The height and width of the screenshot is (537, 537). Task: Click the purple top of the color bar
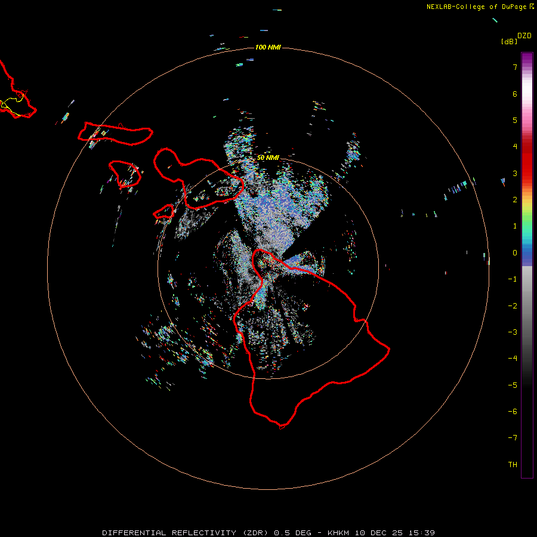point(527,59)
